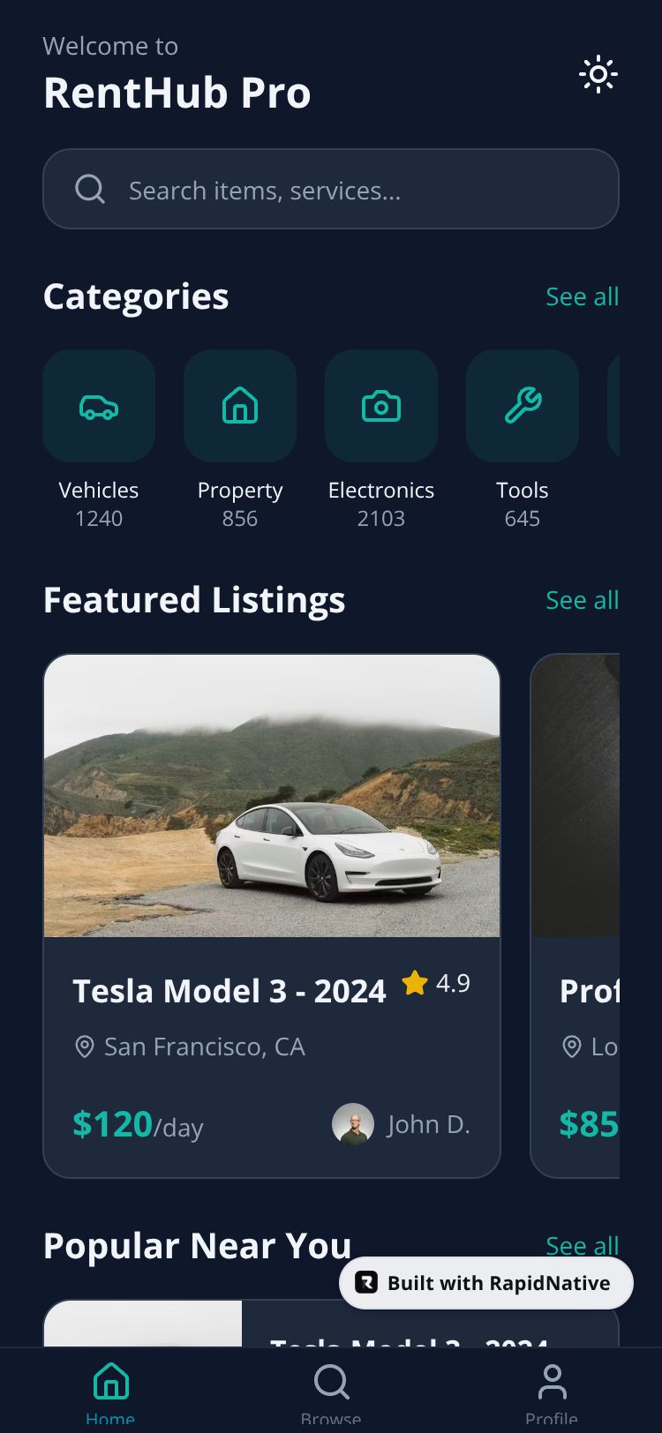Image resolution: width=662 pixels, height=1433 pixels.
Task: Toggle the light/dark theme sun icon
Action: click(598, 74)
